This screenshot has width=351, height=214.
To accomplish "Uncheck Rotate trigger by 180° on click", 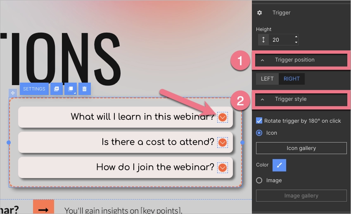I will point(259,121).
